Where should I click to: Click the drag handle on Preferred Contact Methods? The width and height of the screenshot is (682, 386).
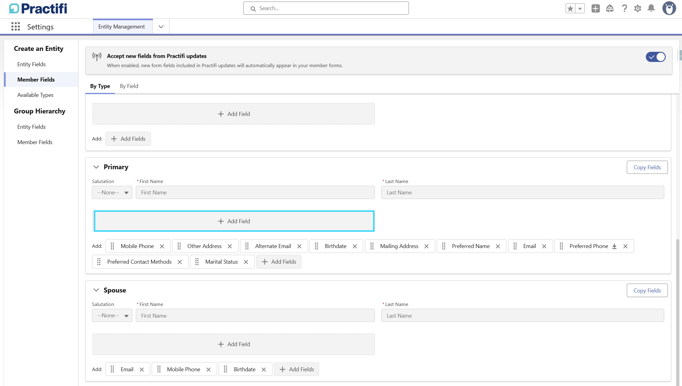[x=99, y=262]
